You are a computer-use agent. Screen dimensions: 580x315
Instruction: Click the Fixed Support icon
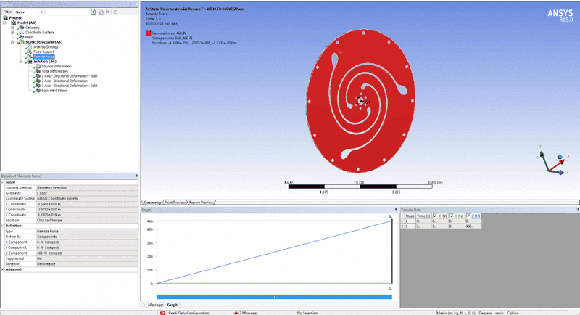click(x=29, y=52)
